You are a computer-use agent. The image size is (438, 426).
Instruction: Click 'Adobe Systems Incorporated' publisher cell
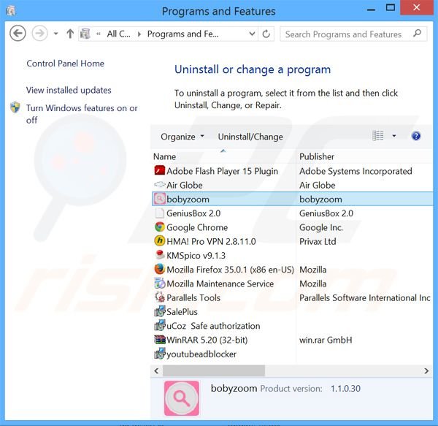pos(356,171)
